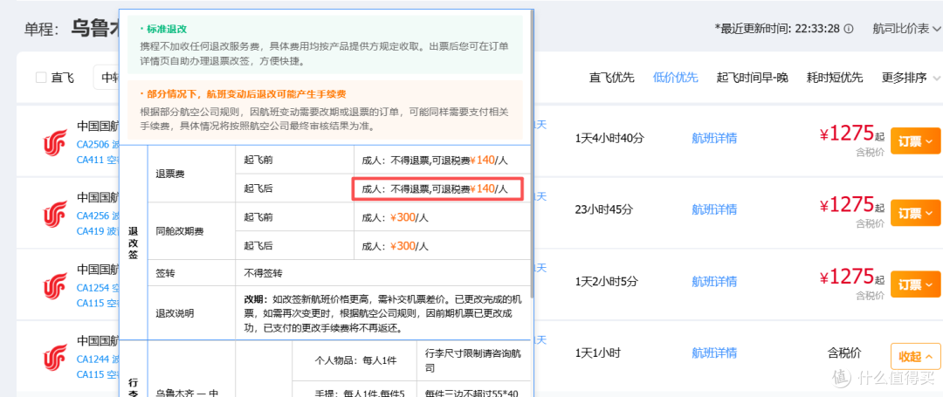
Task: Expand the 更多排序 dropdown
Action: [x=911, y=78]
